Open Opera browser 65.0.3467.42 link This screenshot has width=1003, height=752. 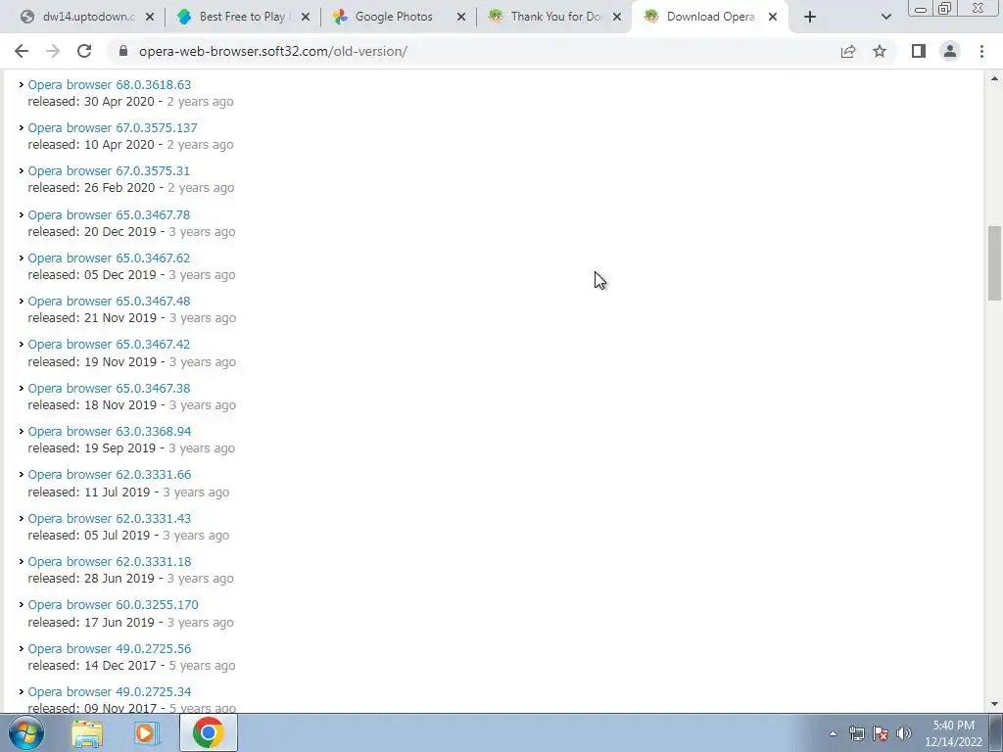109,344
